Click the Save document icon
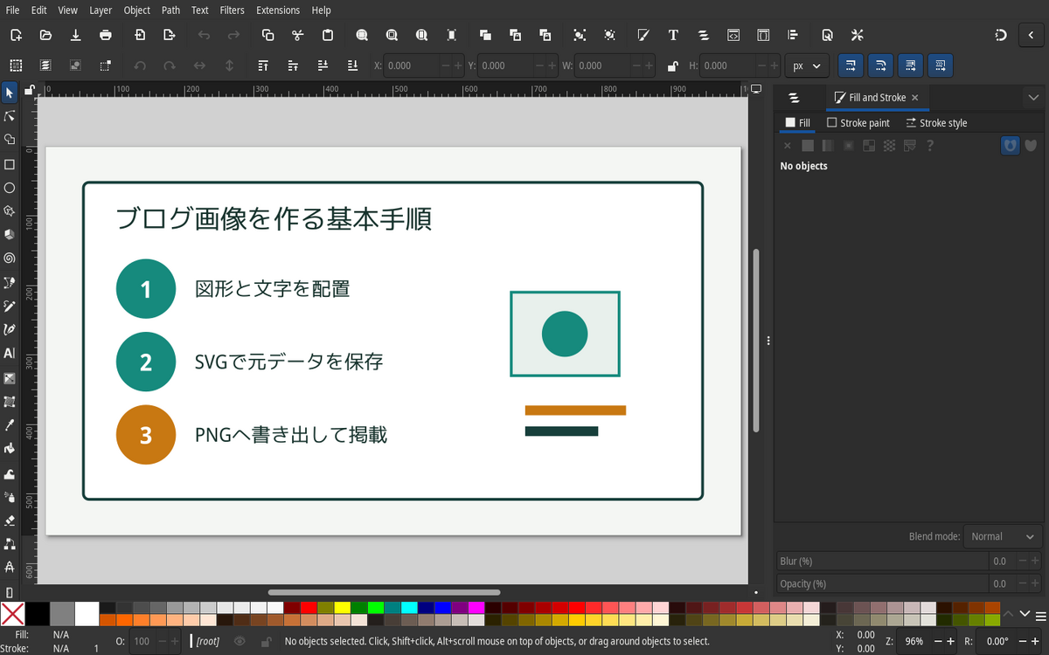The image size is (1049, 655). pos(76,35)
